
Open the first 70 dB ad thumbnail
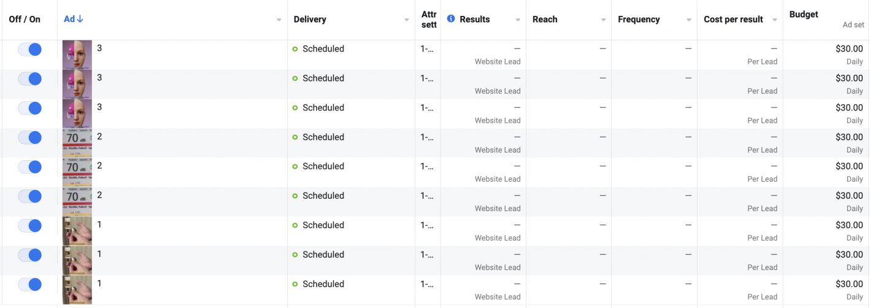pyautogui.click(x=77, y=143)
